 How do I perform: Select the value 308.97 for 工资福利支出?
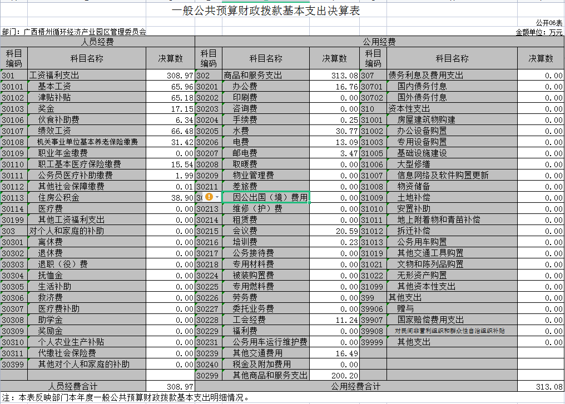(x=170, y=75)
